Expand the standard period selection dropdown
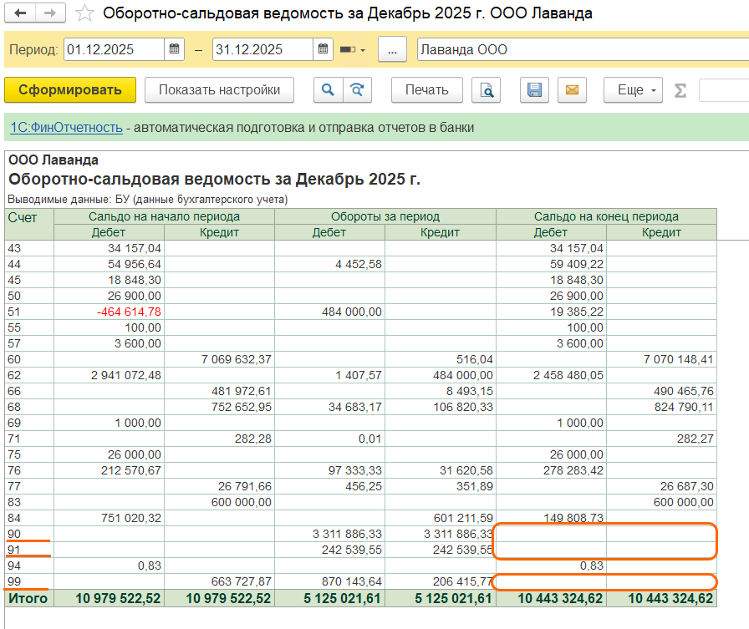Viewport: 749px width, 629px height. [353, 50]
